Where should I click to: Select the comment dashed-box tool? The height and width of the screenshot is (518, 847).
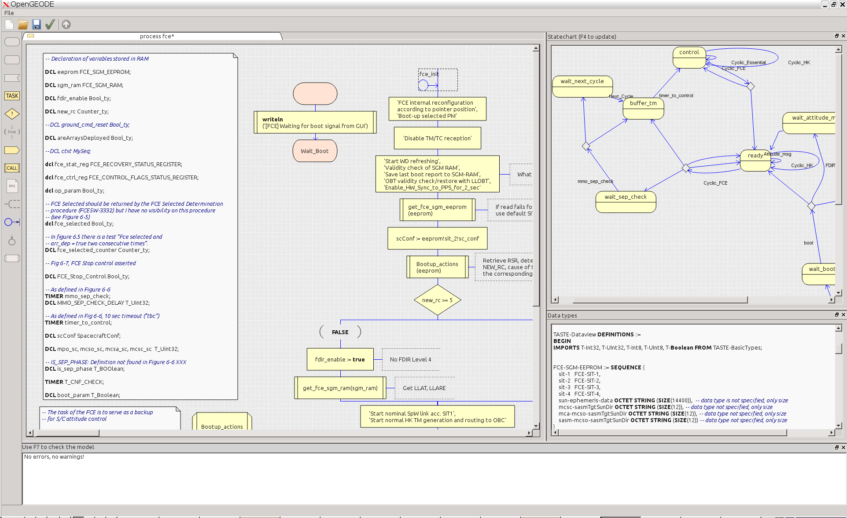coord(12,204)
